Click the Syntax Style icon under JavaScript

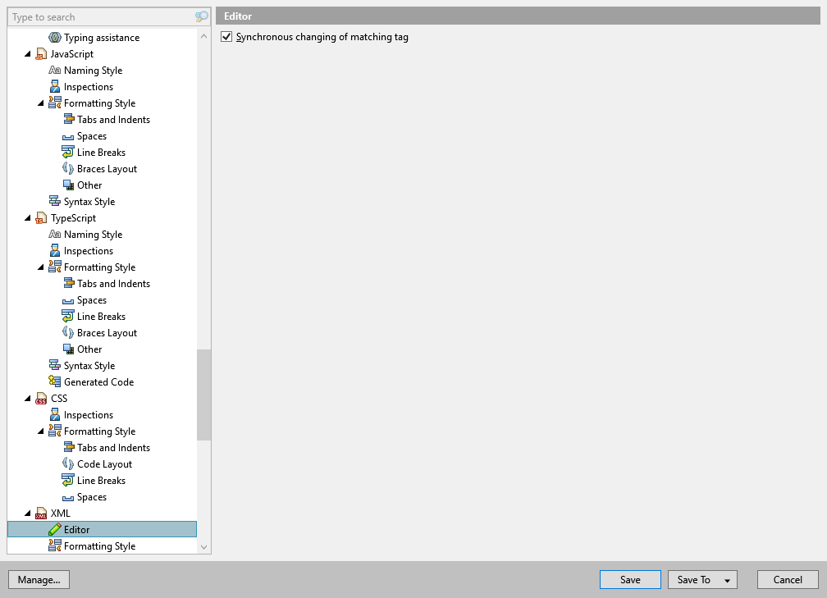[56, 201]
